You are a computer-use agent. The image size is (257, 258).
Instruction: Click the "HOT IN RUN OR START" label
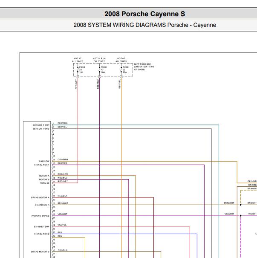pos(99,60)
